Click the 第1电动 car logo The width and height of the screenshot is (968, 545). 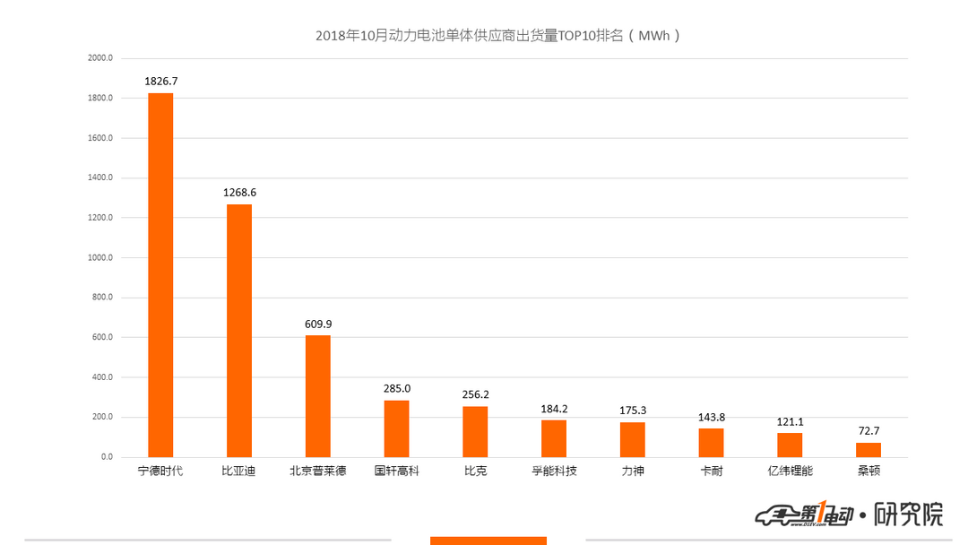pyautogui.click(x=804, y=515)
